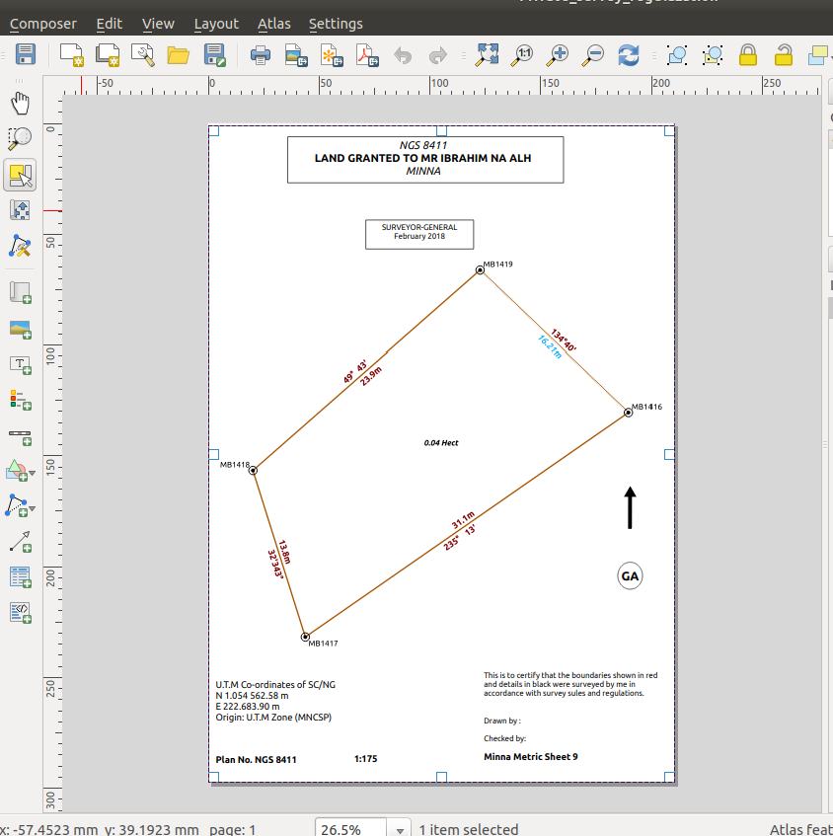833x836 pixels.
Task: Open the Layout menu
Action: tap(216, 24)
